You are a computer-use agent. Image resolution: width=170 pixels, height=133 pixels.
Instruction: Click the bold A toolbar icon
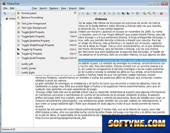104,13
